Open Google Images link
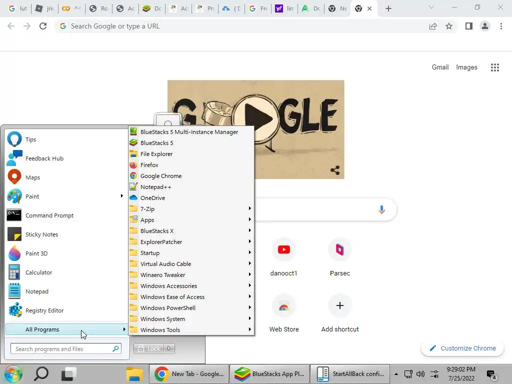512x384 pixels. (x=466, y=67)
